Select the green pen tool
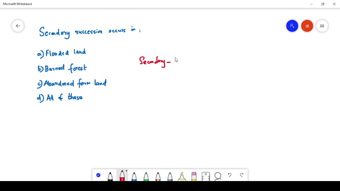 point(146,176)
